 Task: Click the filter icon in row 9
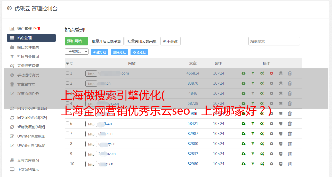pos(253,154)
